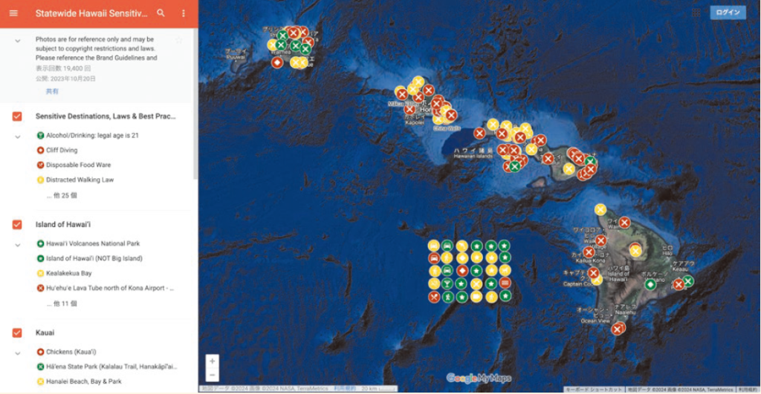
Task: Select the red X marker on west Molokai
Action: (479, 133)
